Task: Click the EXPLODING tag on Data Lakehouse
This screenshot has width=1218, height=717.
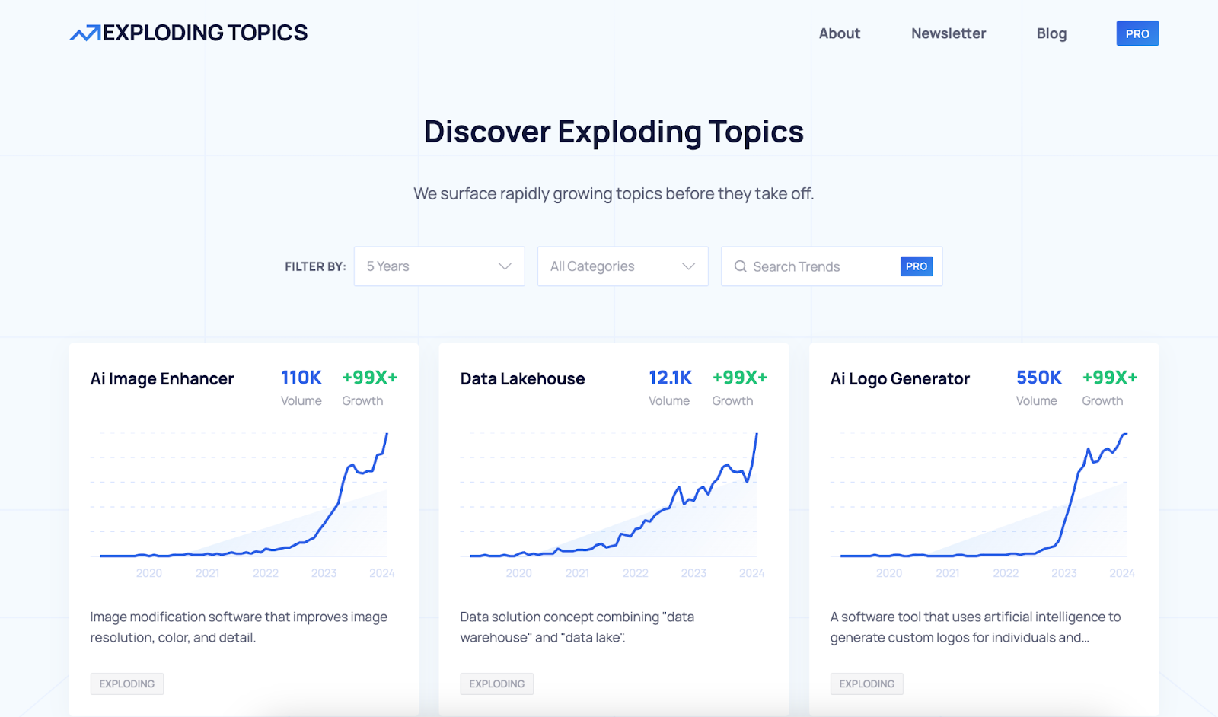Action: point(497,684)
